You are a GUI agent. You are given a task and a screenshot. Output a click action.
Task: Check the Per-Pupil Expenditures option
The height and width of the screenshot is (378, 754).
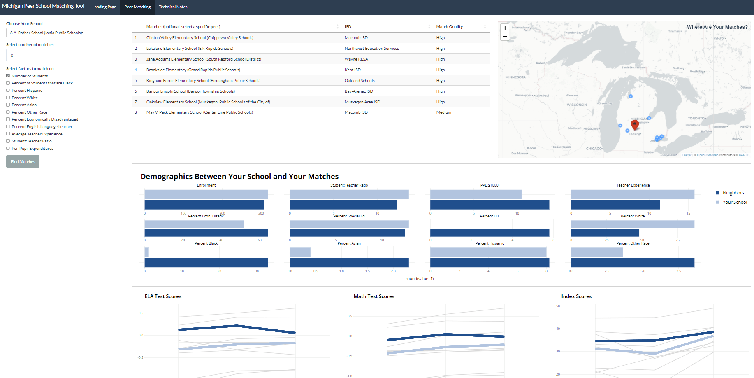click(8, 148)
